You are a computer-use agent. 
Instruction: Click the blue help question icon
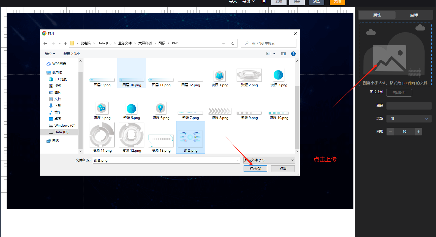pos(293,54)
